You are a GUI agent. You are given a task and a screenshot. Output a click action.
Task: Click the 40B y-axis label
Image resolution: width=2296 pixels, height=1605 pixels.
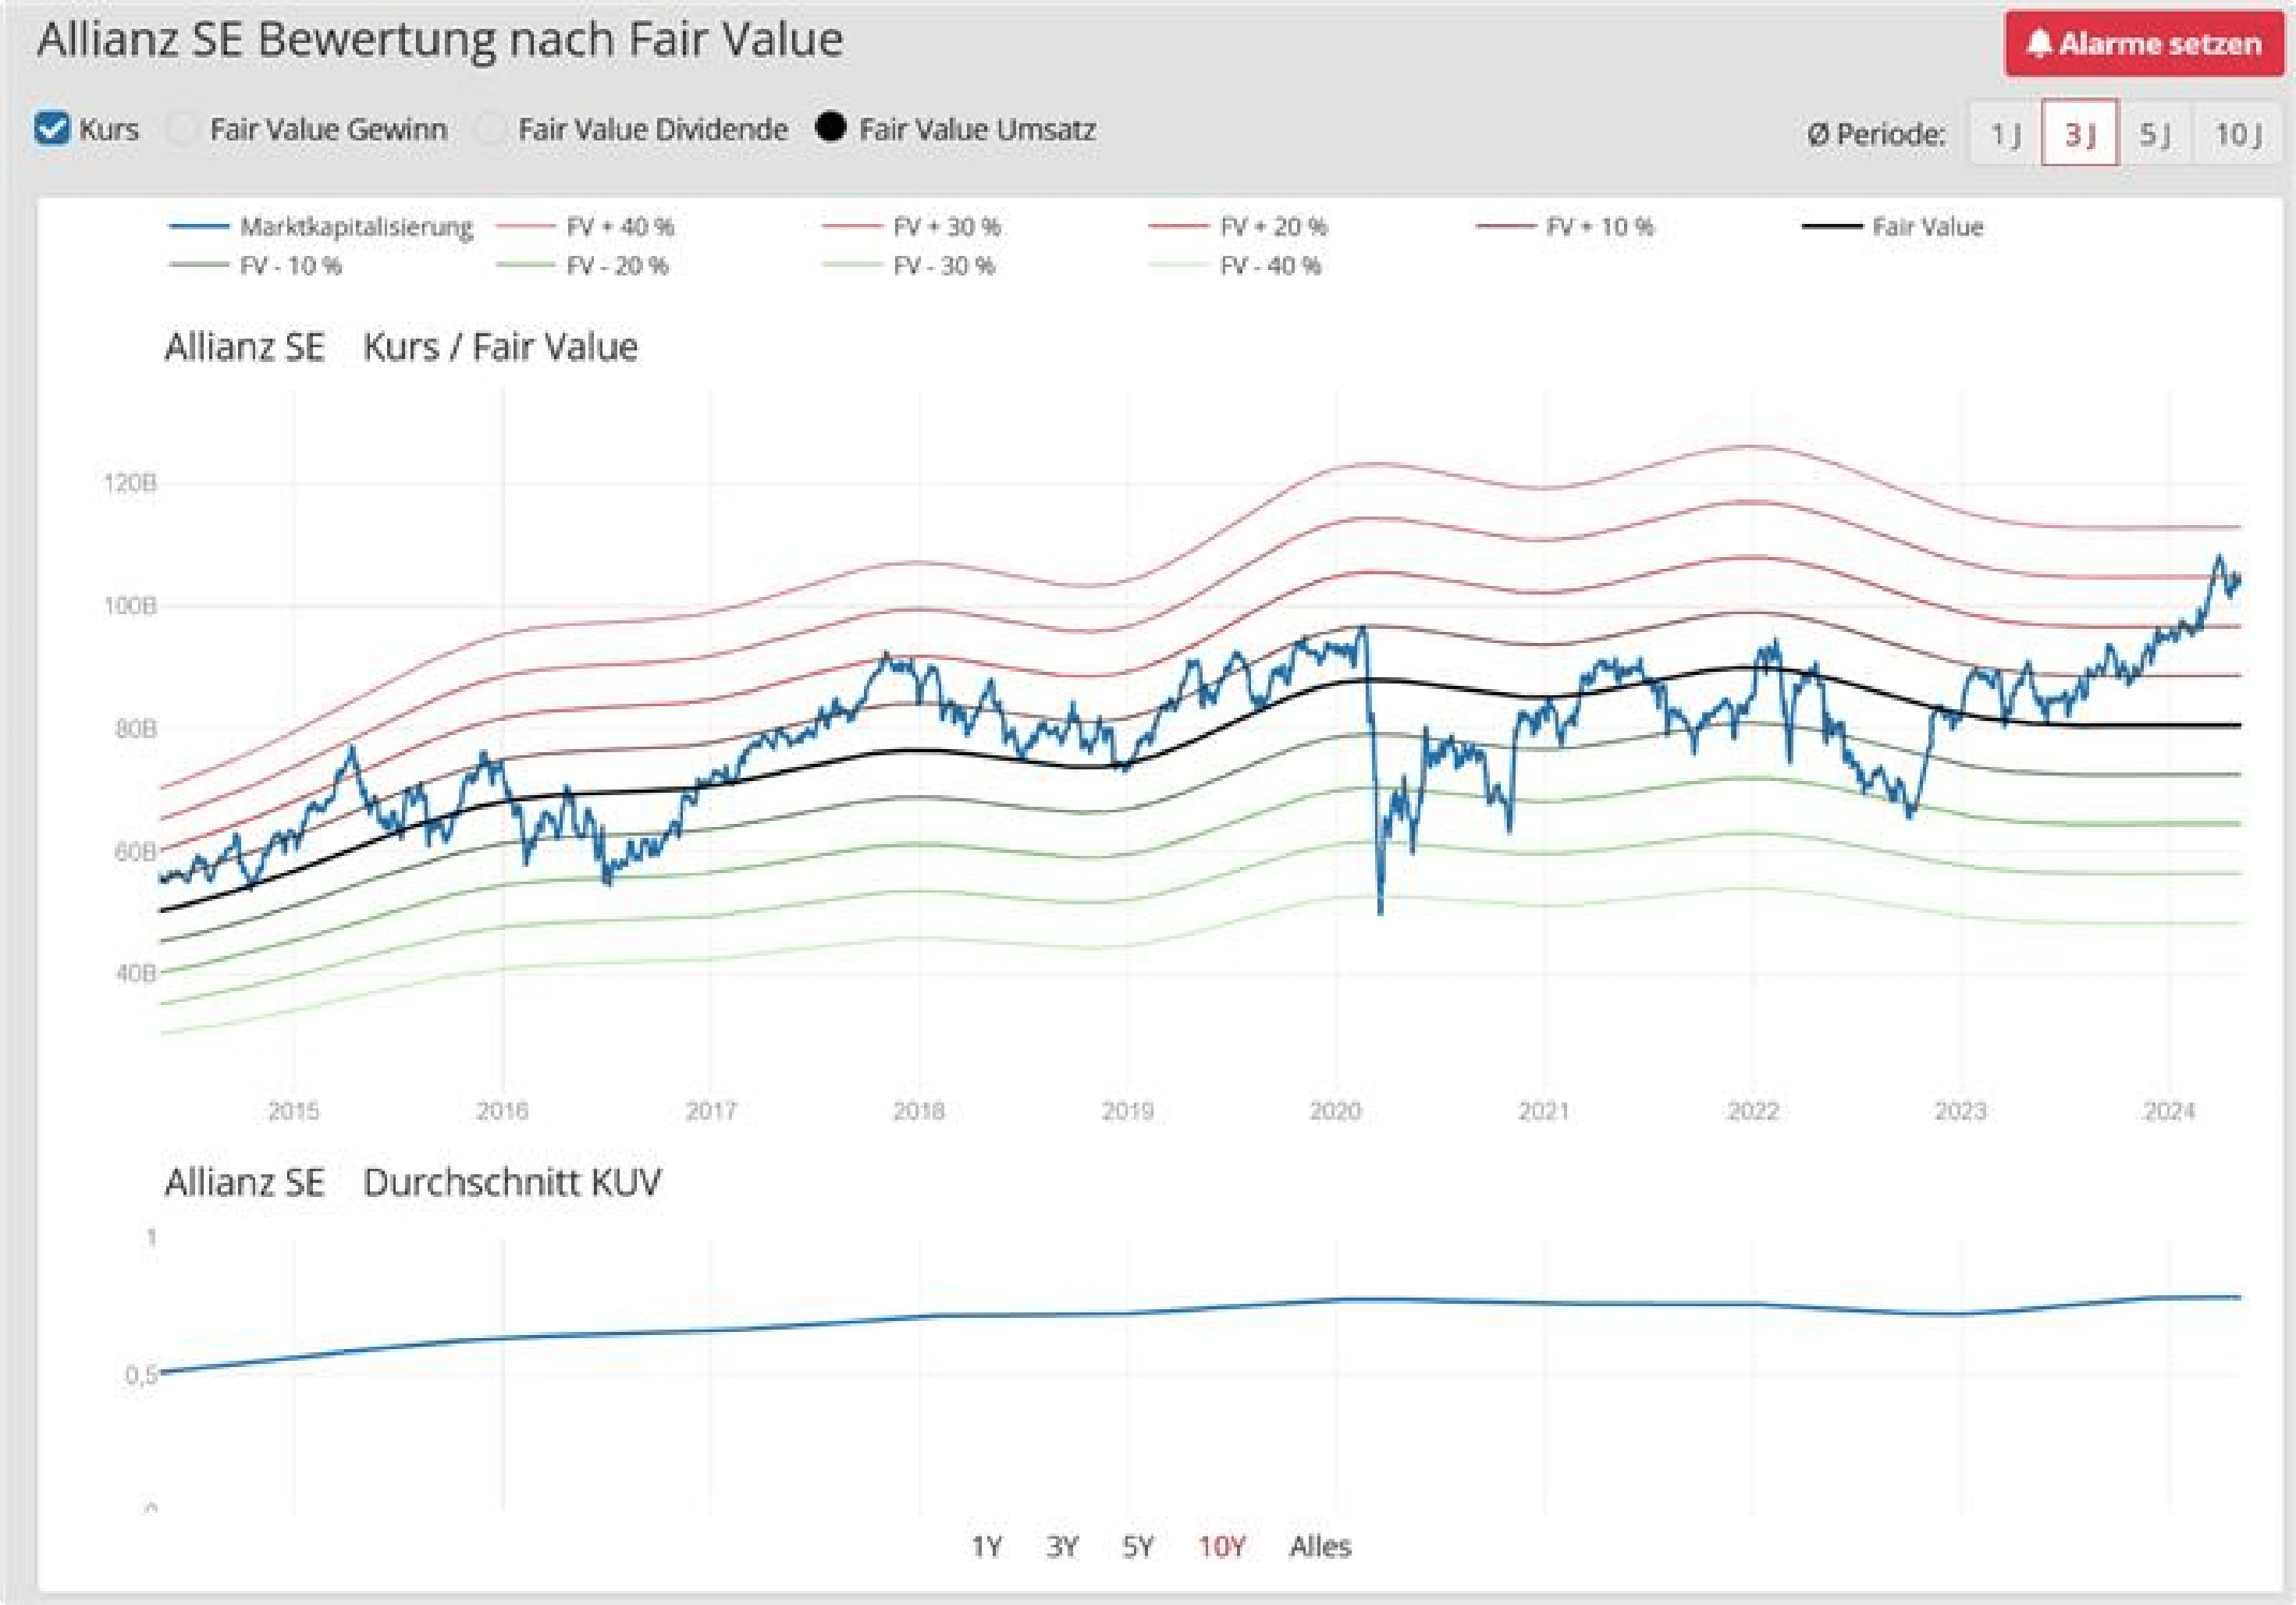tap(136, 973)
